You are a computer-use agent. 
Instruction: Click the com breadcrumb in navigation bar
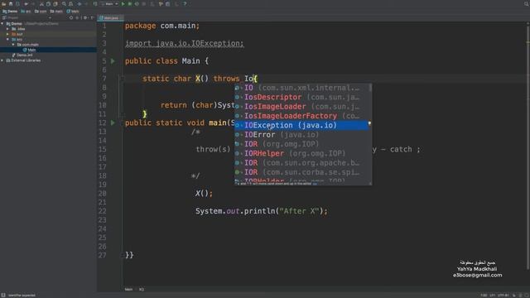[x=41, y=11]
